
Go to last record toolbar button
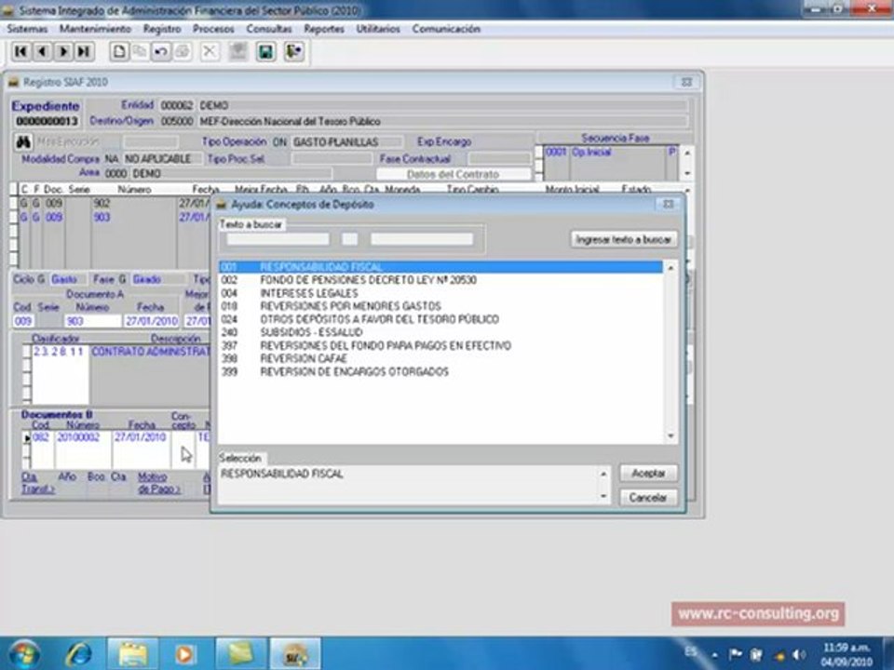(84, 52)
